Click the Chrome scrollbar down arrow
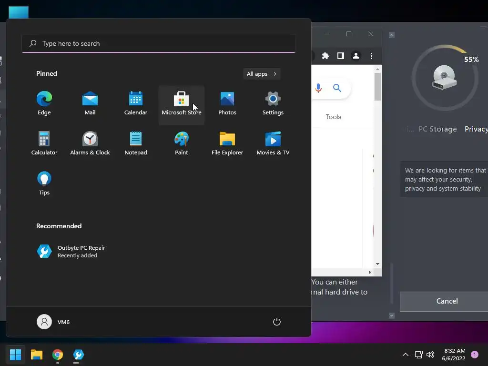488x366 pixels. point(377,264)
